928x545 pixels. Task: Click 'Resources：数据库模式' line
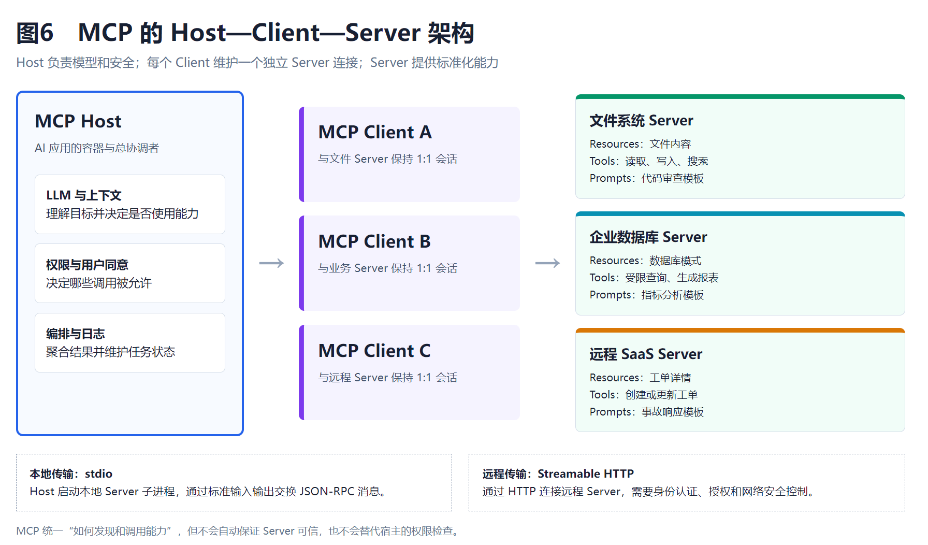[x=645, y=261]
